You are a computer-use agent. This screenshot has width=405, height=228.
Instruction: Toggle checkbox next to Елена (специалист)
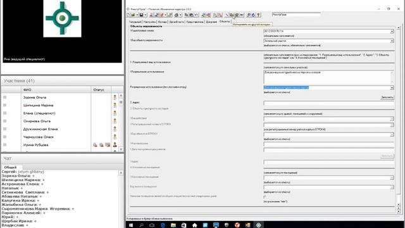click(x=4, y=113)
